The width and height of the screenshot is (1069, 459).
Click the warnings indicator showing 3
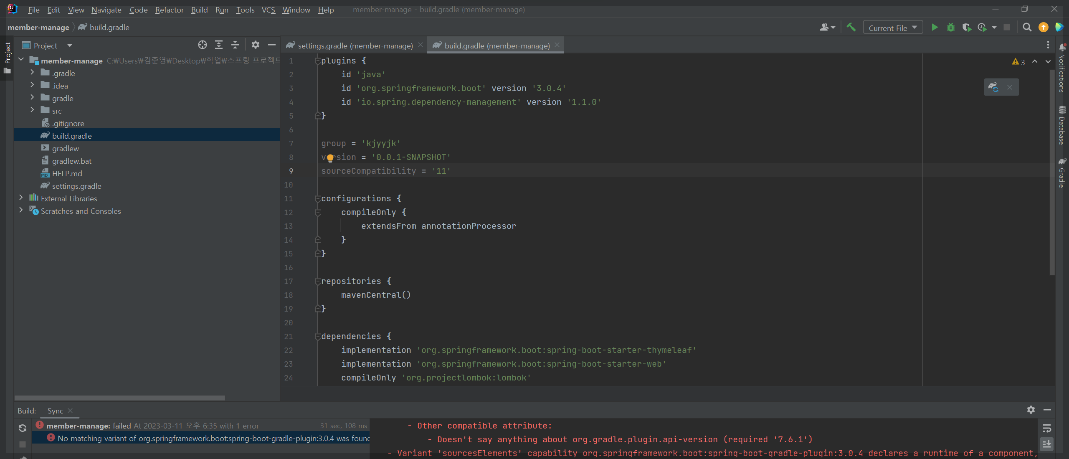(1018, 62)
